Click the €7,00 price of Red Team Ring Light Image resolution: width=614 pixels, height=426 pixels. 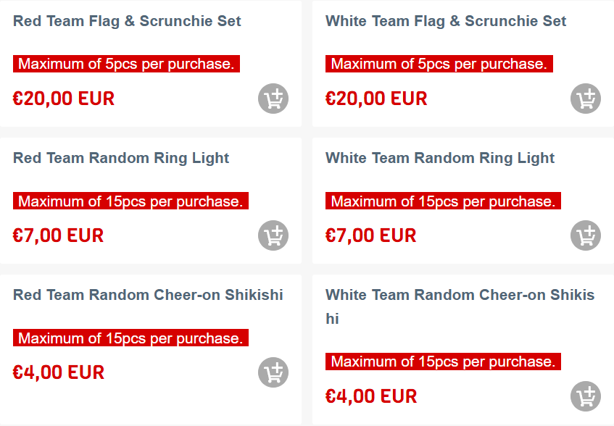click(x=58, y=235)
